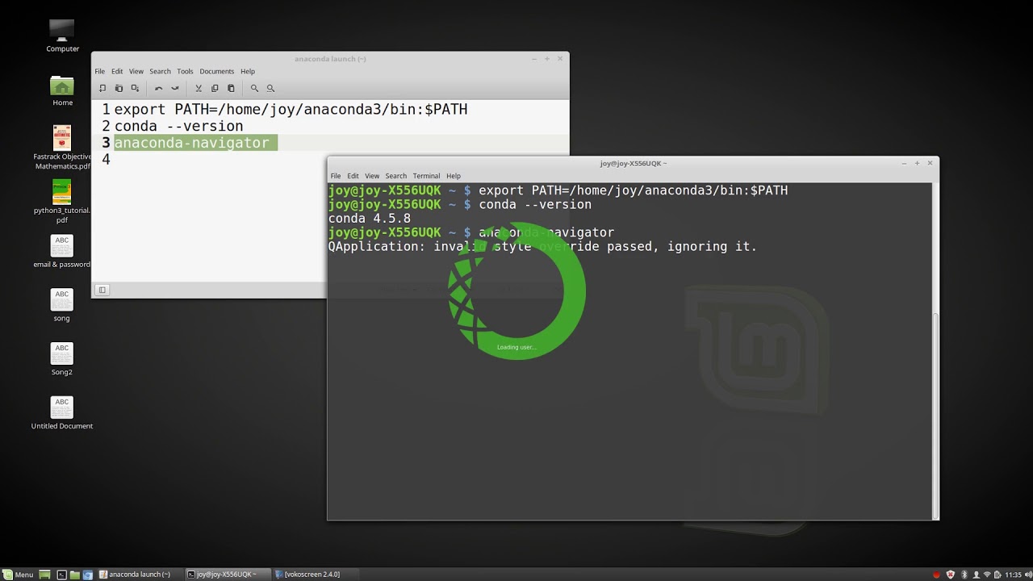Click the Cut scissors icon in editor toolbar
Image resolution: width=1033 pixels, height=581 pixels.
pyautogui.click(x=199, y=88)
